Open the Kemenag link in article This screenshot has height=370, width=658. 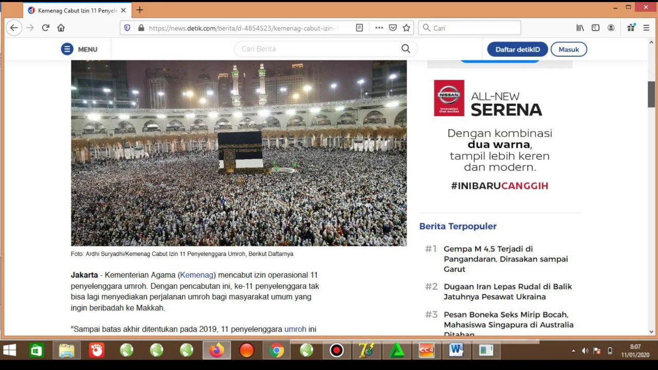tap(197, 275)
